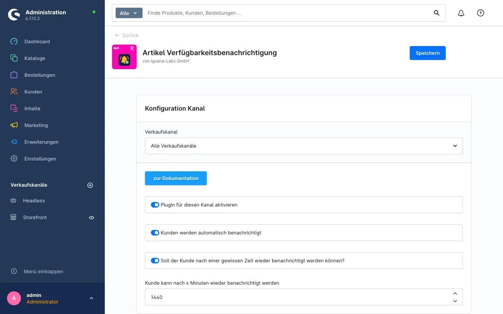Click 'von Iguana-Labs GmbH' text
The width and height of the screenshot is (503, 314).
pos(166,61)
